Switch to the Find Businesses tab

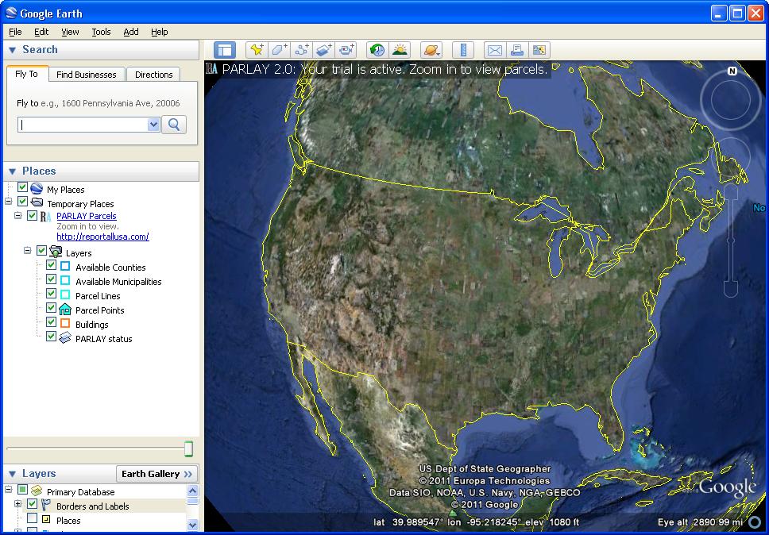tap(87, 75)
